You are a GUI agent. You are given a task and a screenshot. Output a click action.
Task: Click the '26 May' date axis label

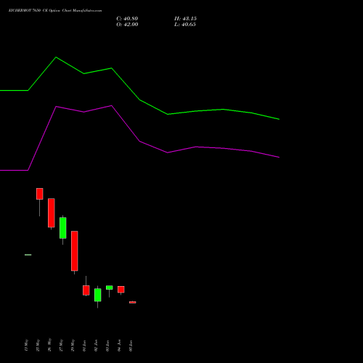pyautogui.click(x=49, y=345)
